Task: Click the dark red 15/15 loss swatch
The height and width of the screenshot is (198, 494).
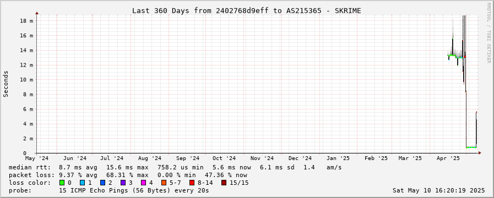Action: [x=224, y=183]
